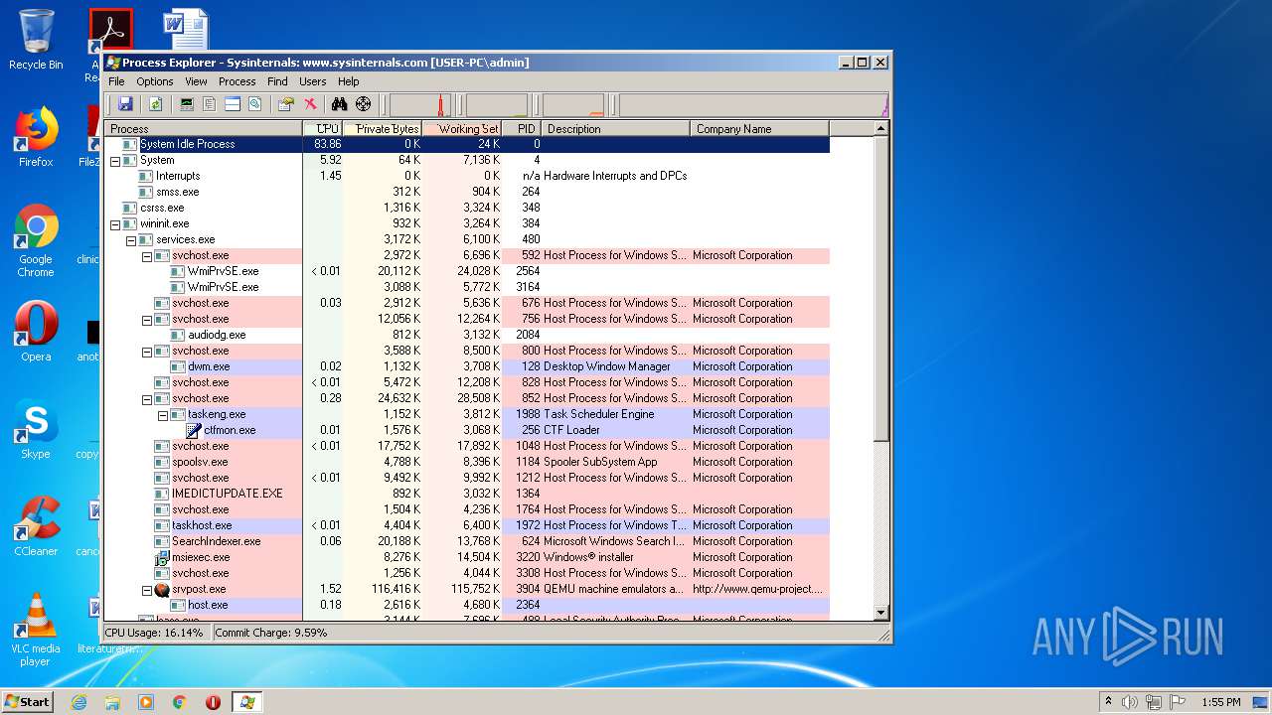Screen dimensions: 1272x715
Task: Sort by the PID column header
Action: point(522,128)
